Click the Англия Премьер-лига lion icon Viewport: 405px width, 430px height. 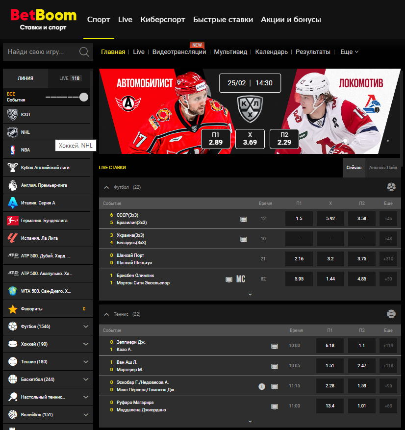12,185
